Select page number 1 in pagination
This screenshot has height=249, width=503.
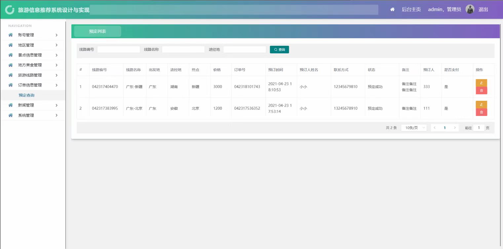click(x=445, y=128)
